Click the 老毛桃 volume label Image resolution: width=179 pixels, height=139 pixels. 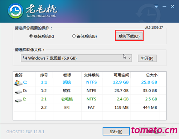coord(67,99)
